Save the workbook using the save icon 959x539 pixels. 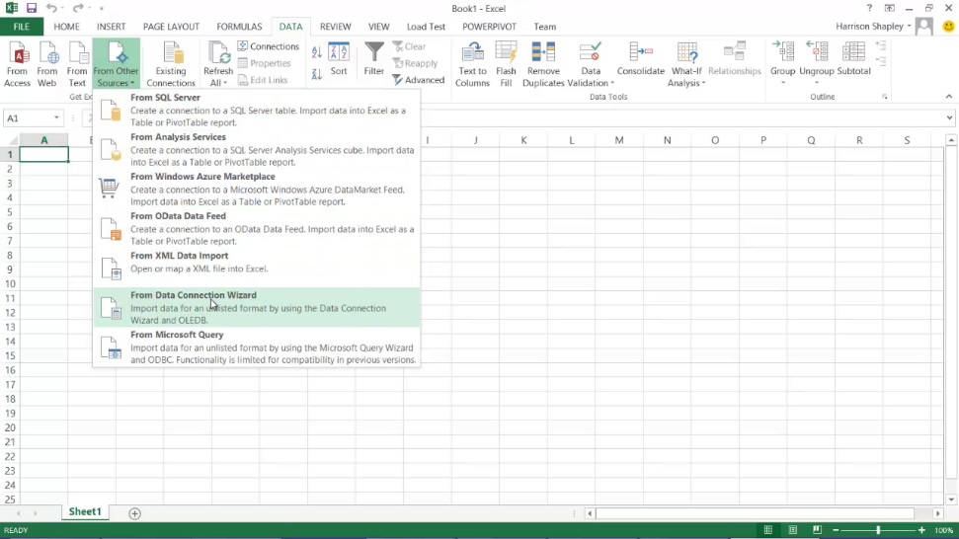coord(32,9)
